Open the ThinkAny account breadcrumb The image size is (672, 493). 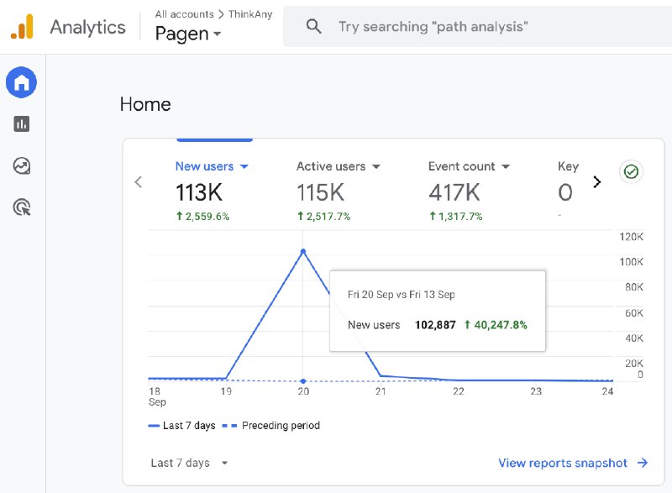coord(250,14)
